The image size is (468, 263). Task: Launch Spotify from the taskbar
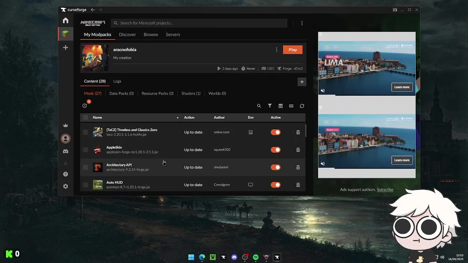pyautogui.click(x=256, y=257)
